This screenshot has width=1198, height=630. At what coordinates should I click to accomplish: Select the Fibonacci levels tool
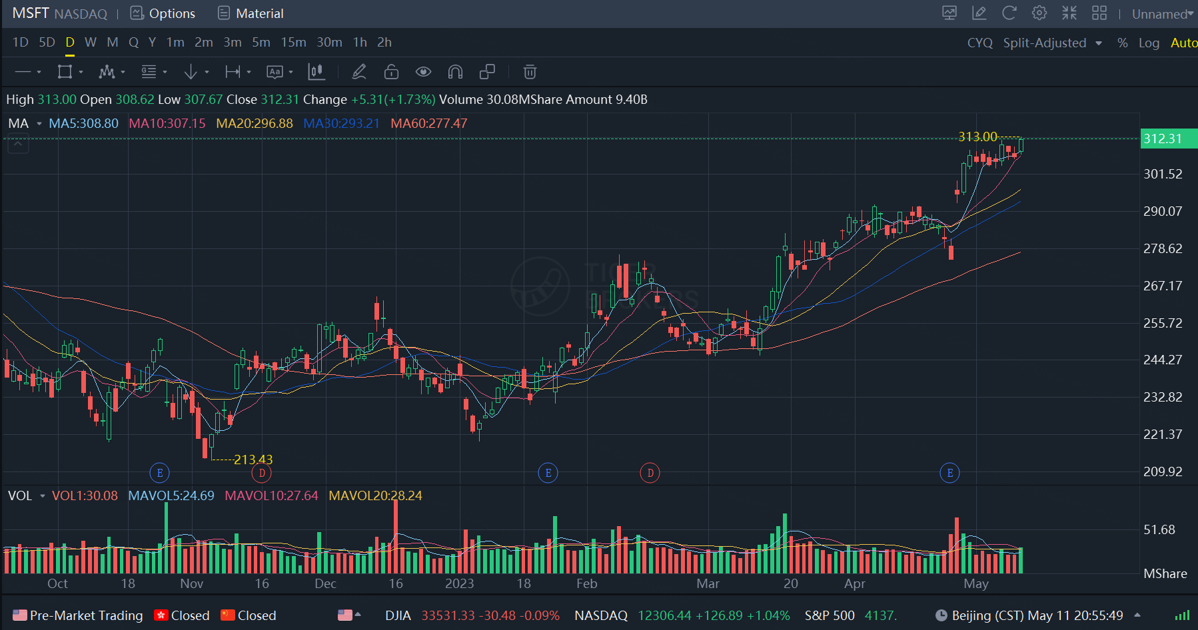pos(149,72)
